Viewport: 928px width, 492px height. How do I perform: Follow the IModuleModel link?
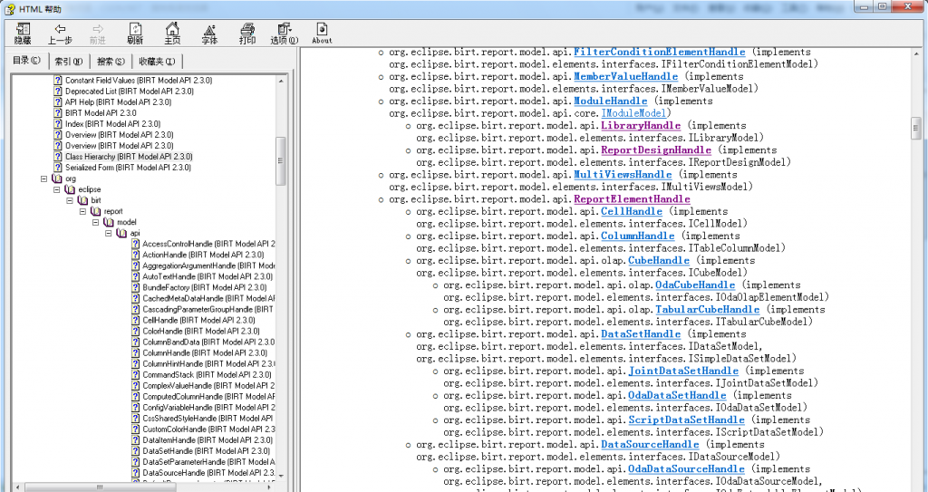pyautogui.click(x=633, y=113)
